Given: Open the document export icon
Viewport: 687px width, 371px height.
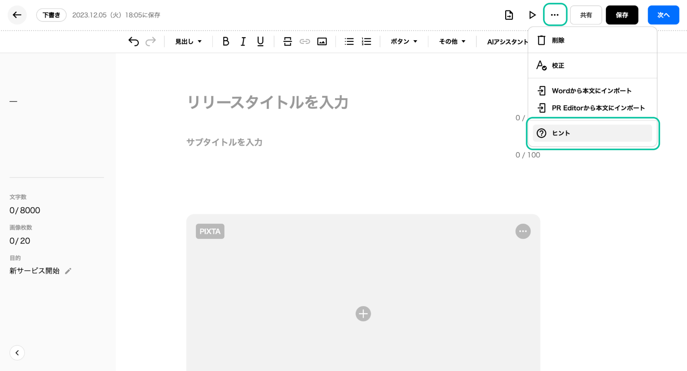Looking at the screenshot, I should (509, 15).
